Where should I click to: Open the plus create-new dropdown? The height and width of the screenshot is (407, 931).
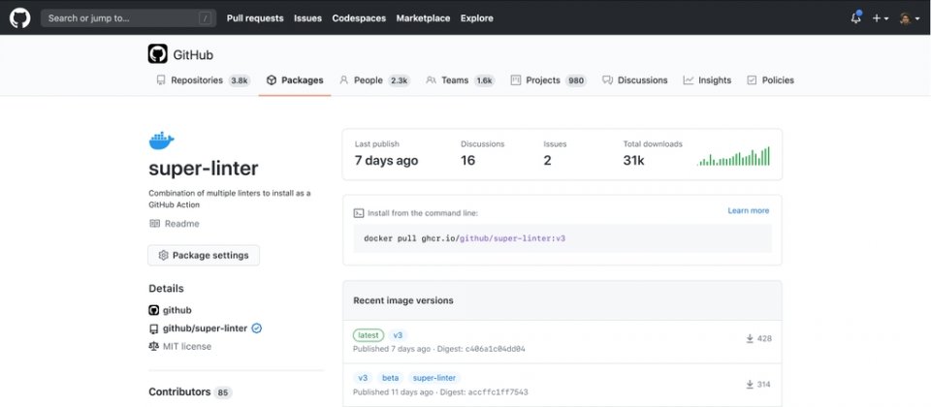pyautogui.click(x=880, y=18)
